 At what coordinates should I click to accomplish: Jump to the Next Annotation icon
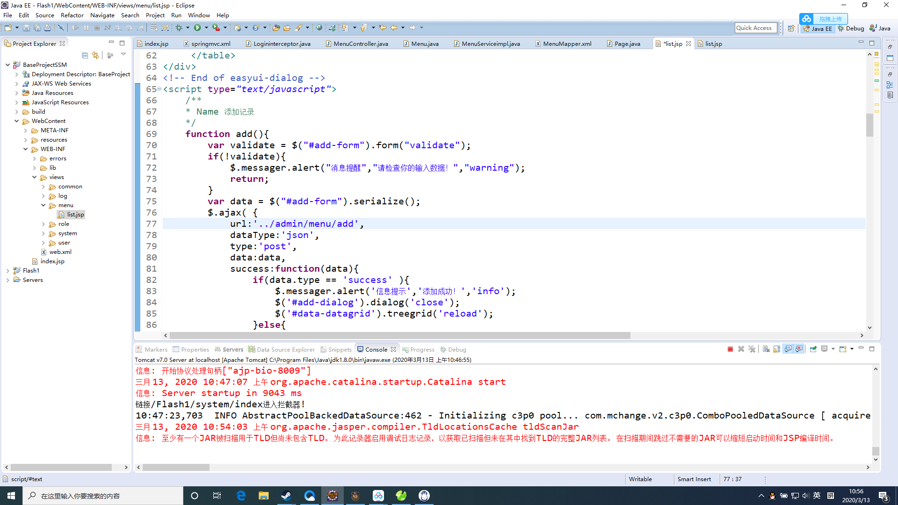coord(345,28)
